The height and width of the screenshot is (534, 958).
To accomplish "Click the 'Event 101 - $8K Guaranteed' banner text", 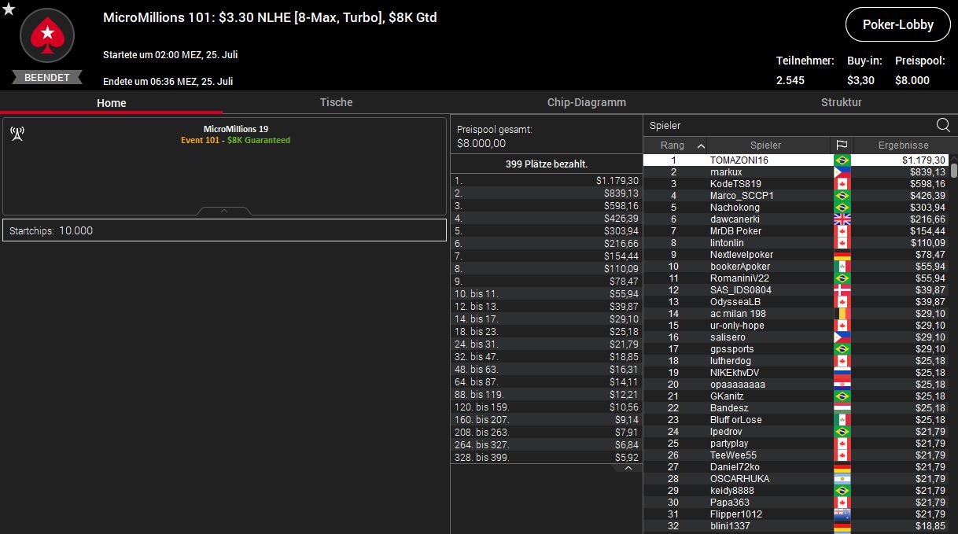I will [235, 140].
